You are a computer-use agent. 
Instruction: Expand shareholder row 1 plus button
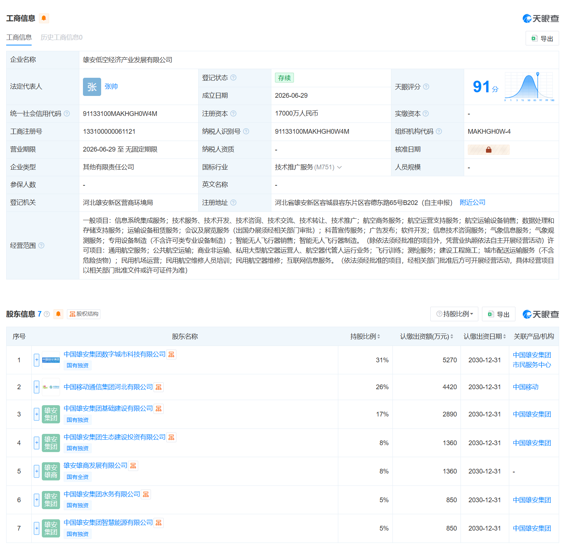36,360
